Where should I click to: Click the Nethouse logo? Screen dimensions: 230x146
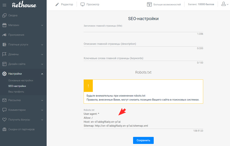pos(24,5)
